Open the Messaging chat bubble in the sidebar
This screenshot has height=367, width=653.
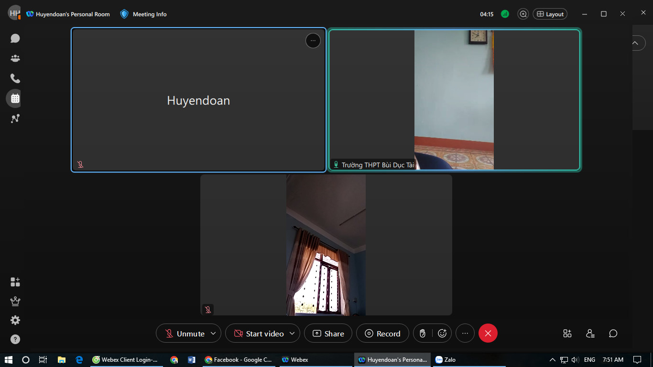tap(15, 38)
